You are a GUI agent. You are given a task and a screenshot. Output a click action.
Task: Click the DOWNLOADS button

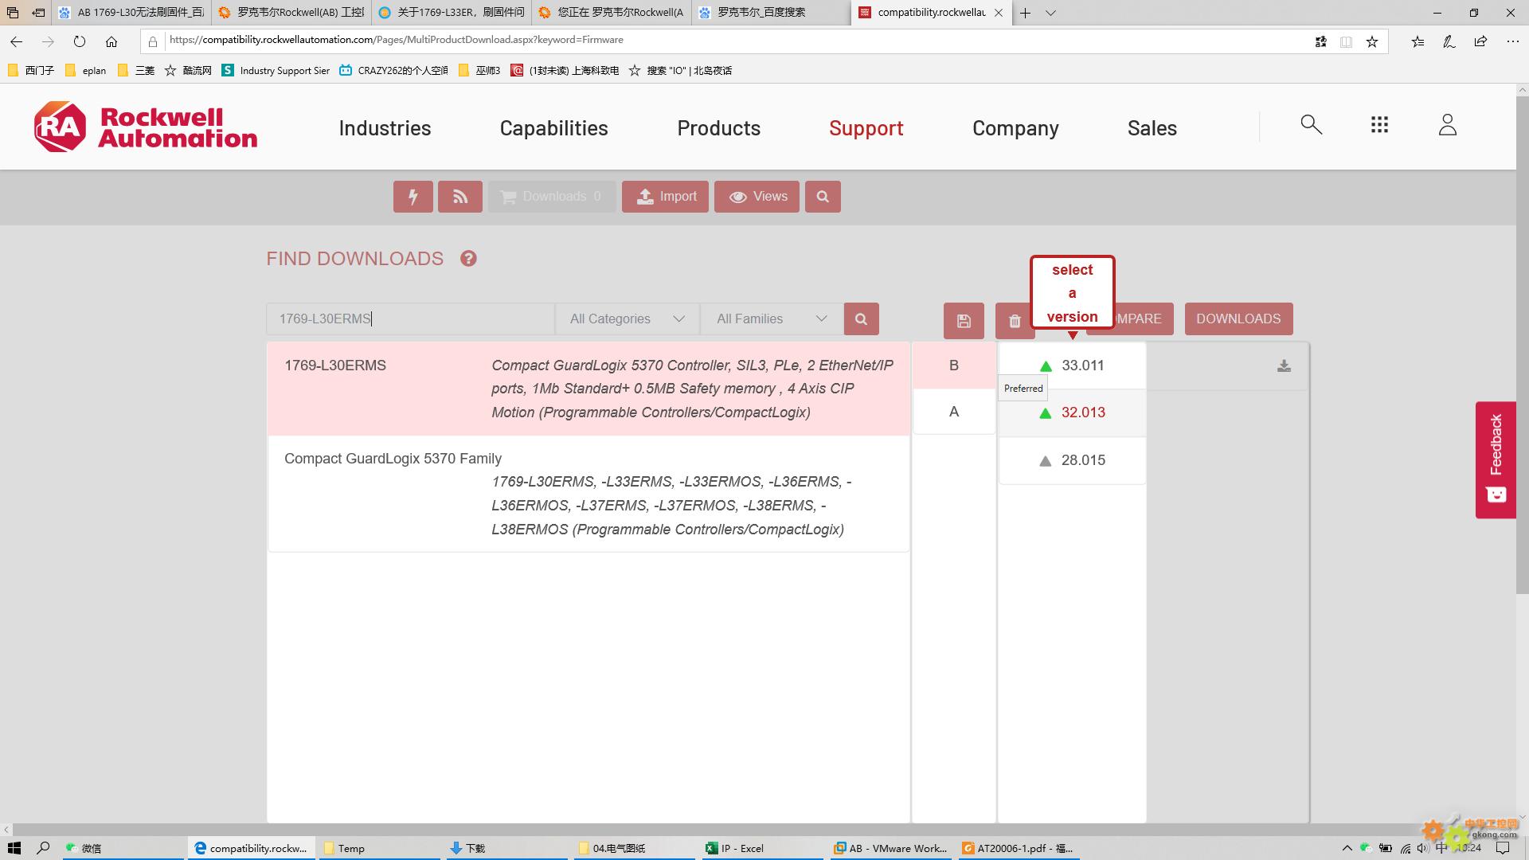click(x=1238, y=319)
